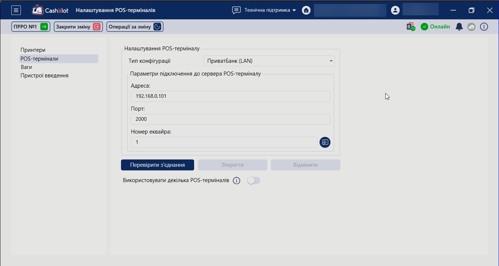Click the info icon in toolbar
This screenshot has width=499, height=266.
click(484, 27)
